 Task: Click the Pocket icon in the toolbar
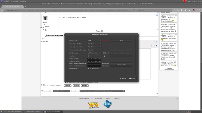pos(182,10)
